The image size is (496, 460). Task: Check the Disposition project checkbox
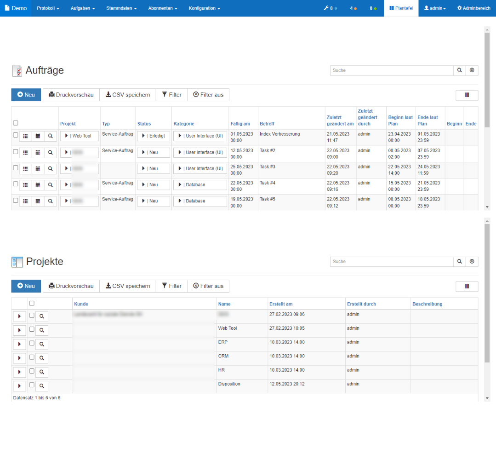pyautogui.click(x=32, y=385)
